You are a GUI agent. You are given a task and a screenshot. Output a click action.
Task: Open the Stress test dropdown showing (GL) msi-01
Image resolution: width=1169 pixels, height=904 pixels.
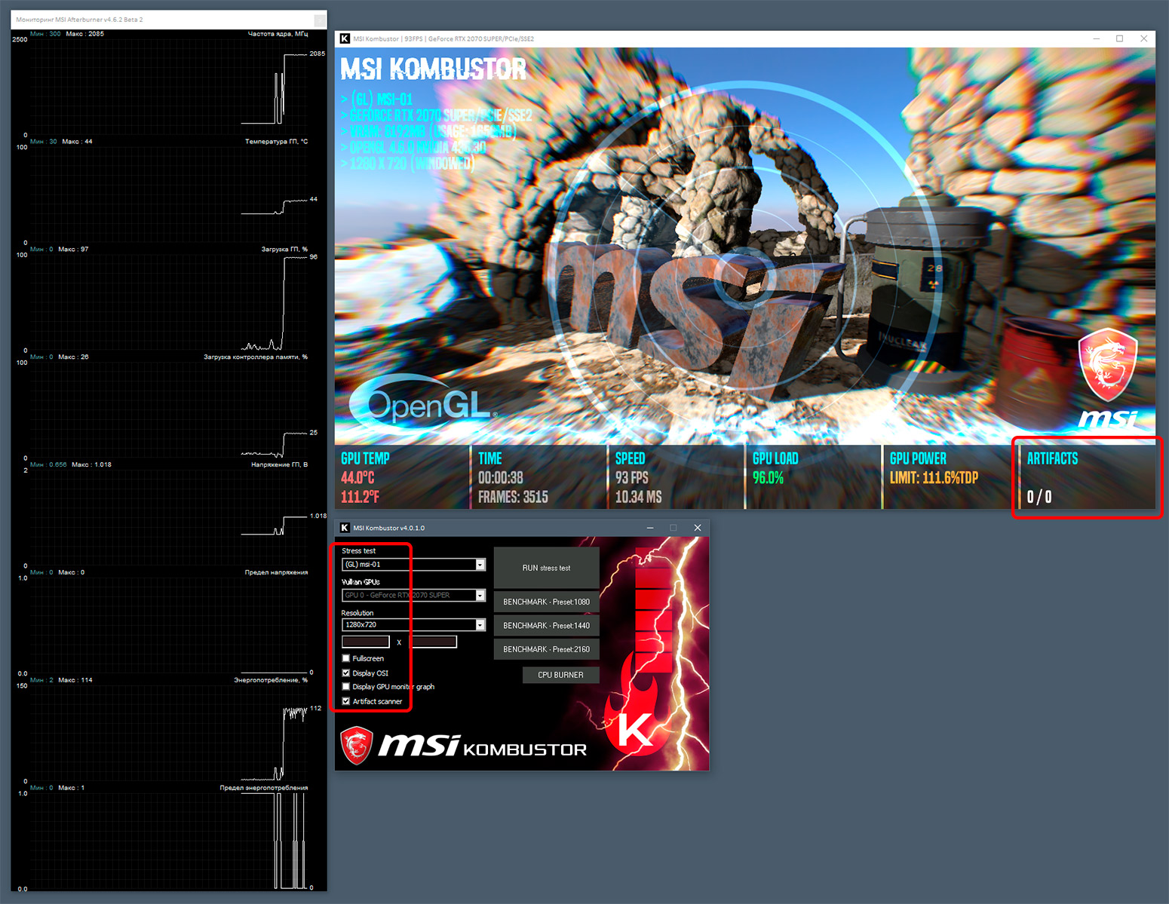(x=413, y=565)
